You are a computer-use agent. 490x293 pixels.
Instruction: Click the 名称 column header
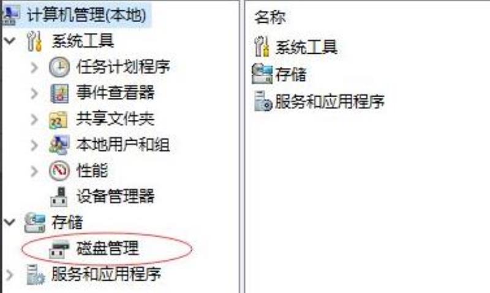point(269,17)
